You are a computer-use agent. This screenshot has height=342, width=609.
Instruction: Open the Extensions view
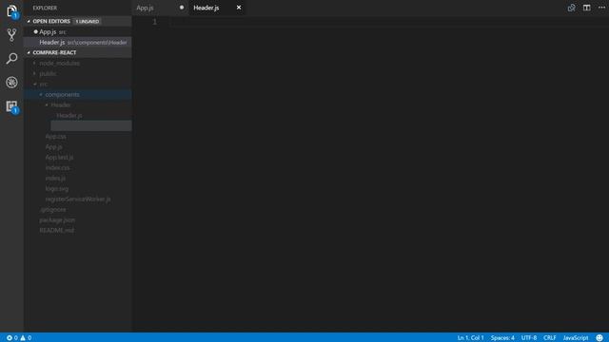11,106
